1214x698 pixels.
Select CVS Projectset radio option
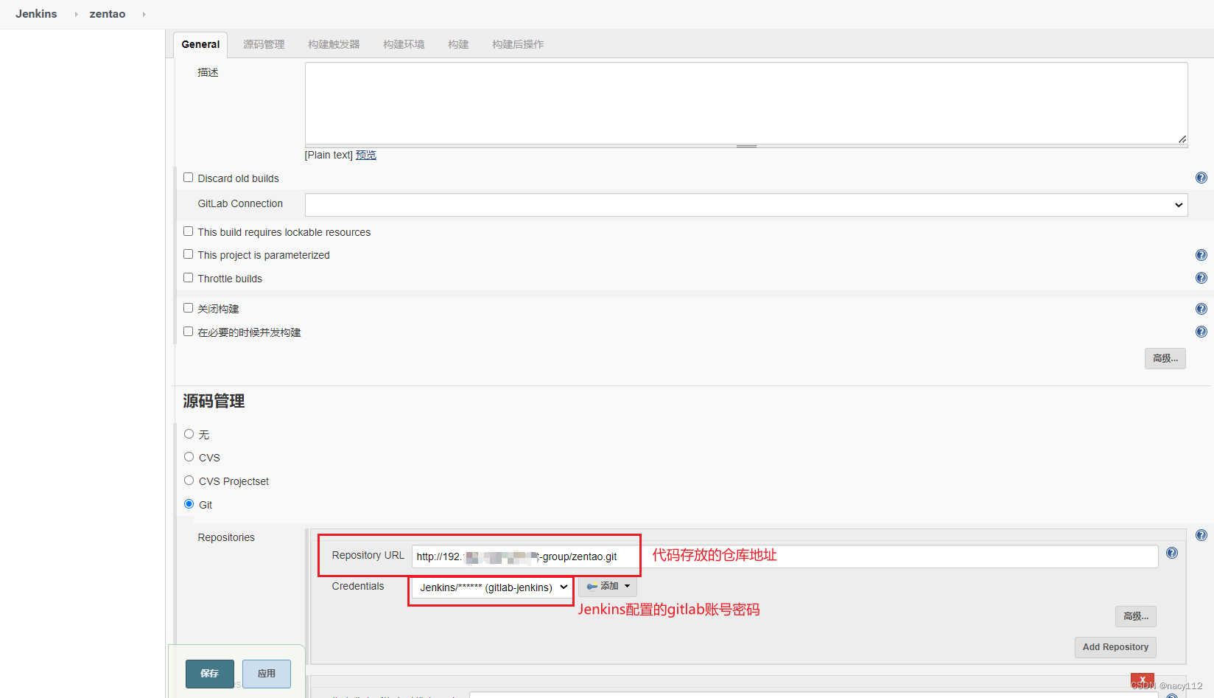coord(189,481)
